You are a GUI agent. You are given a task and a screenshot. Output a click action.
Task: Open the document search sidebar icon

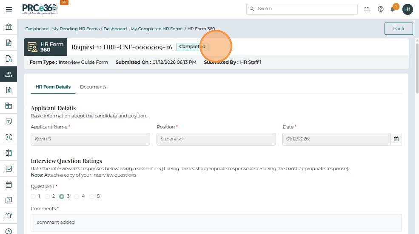point(9,59)
